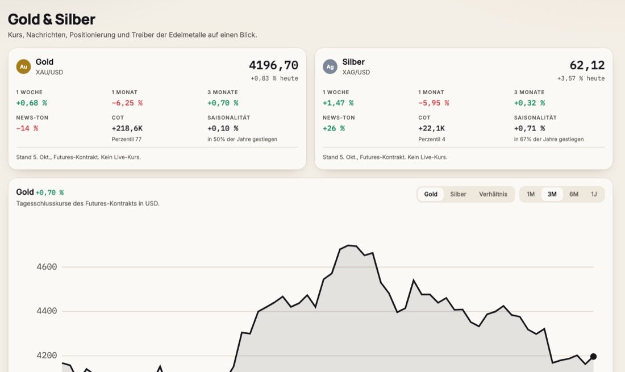Click the '+3,57 % heute' daily change
Viewport: 625px width, 372px height.
tap(581, 78)
